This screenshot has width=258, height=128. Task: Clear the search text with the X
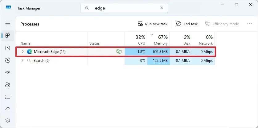(162, 8)
